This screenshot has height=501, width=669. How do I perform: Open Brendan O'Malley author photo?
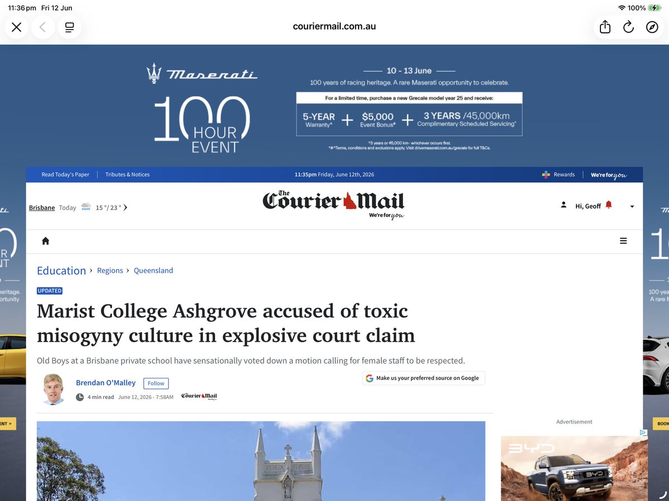(54, 389)
